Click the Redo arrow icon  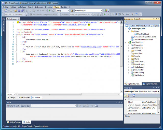click(43, 11)
